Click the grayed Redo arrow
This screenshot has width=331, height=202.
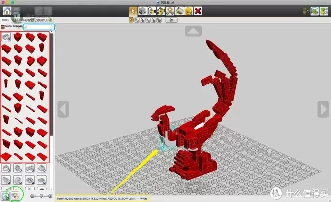click(48, 11)
